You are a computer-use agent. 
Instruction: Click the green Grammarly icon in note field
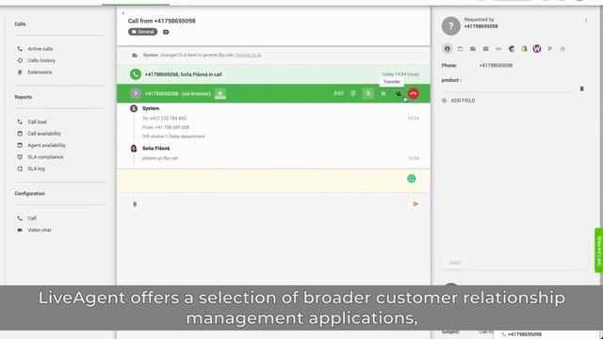[x=412, y=178]
